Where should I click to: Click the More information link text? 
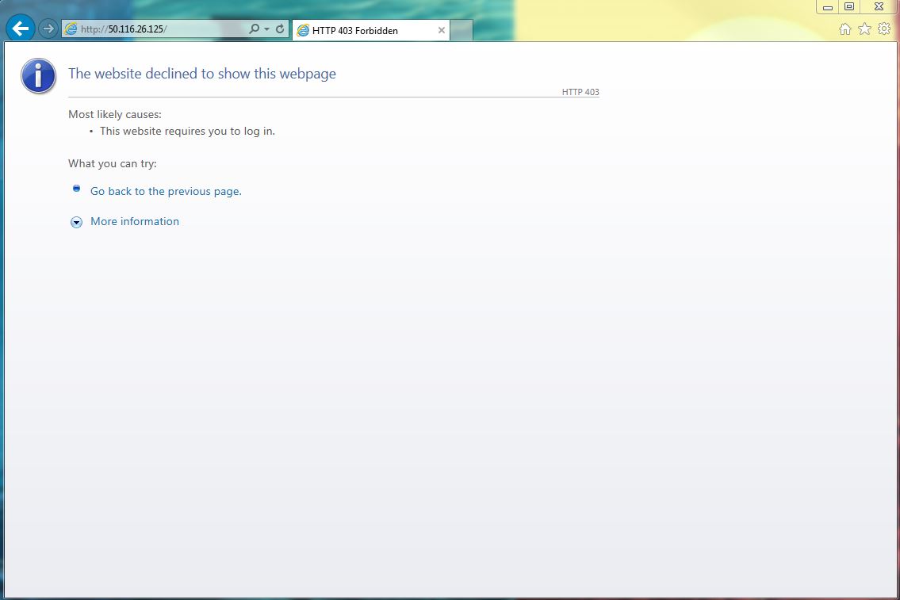[135, 221]
